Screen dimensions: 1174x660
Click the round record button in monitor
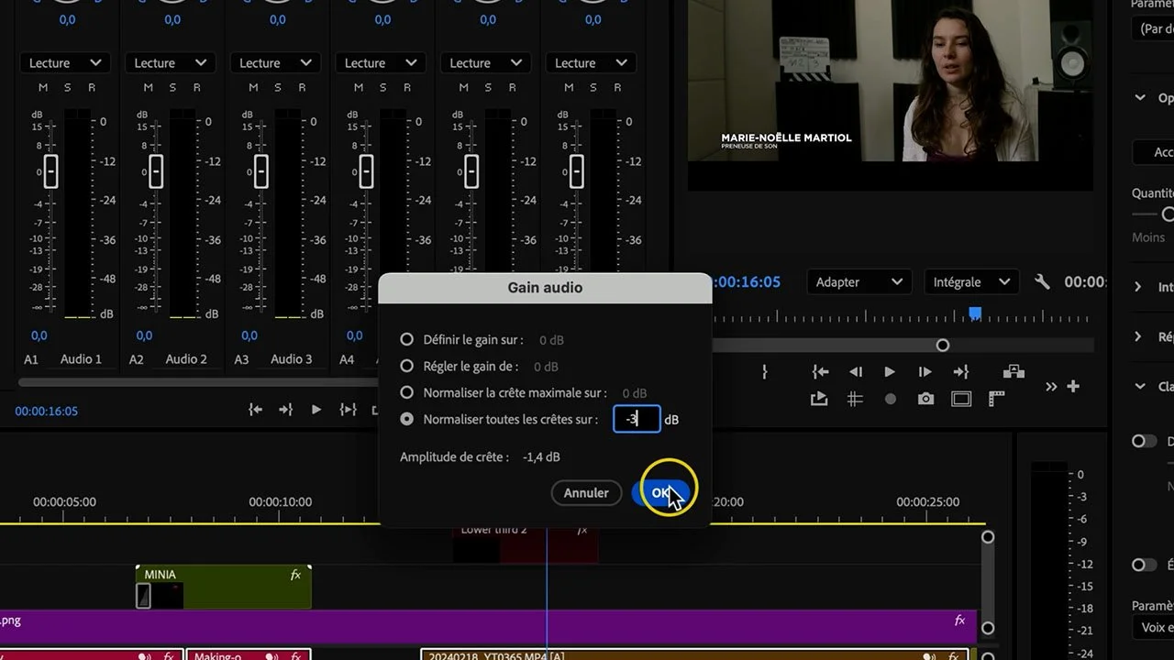point(890,399)
